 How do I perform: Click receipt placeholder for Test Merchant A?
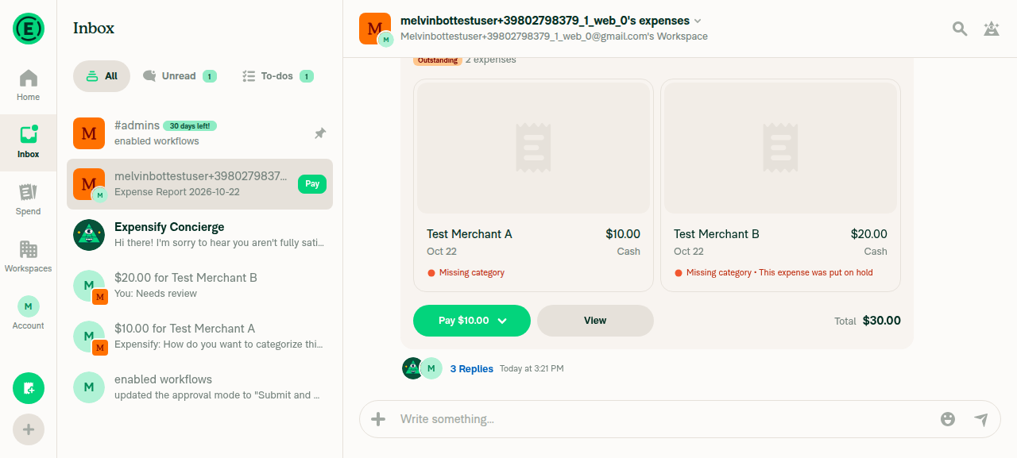tap(533, 148)
